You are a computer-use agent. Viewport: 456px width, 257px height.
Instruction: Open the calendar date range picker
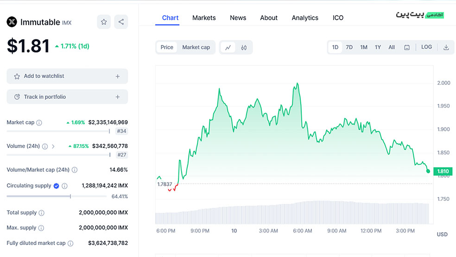(x=407, y=47)
